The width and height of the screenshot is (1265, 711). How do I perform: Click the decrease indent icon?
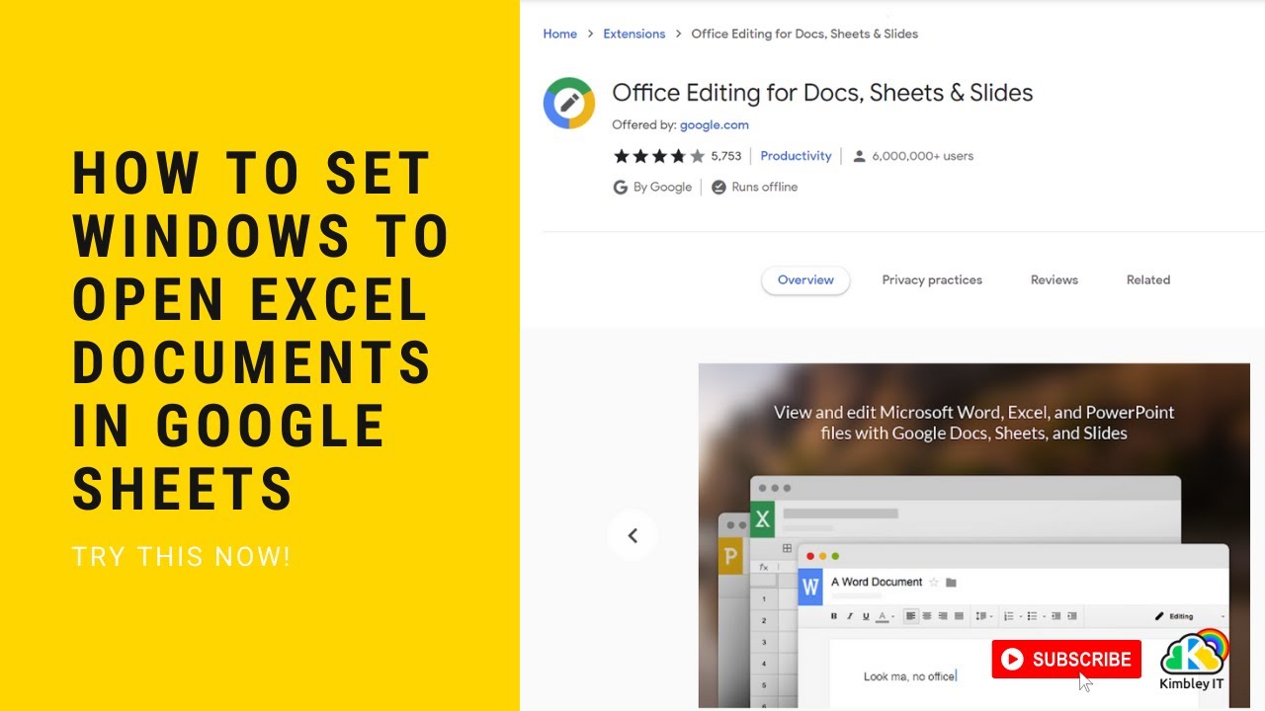(x=1055, y=616)
